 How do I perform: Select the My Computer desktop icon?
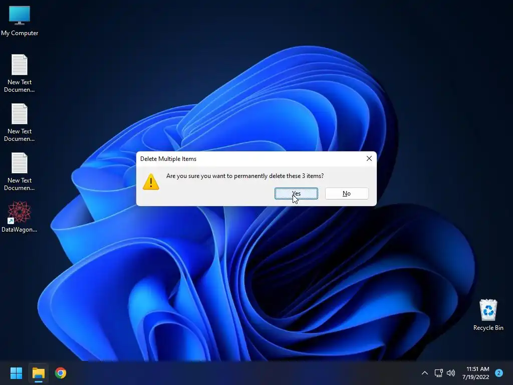20,21
